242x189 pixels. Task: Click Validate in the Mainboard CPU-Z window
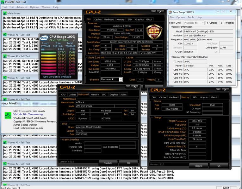coord(108,163)
